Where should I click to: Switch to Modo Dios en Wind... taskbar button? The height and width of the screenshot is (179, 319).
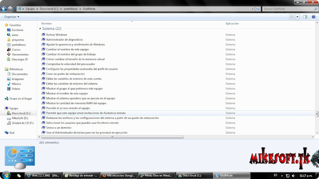[x=157, y=175]
